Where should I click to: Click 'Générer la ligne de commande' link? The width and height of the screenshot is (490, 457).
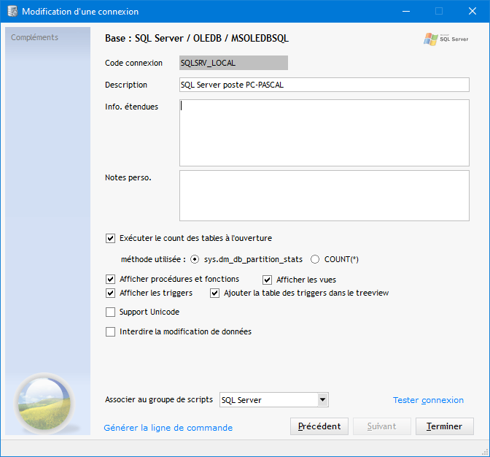[168, 428]
